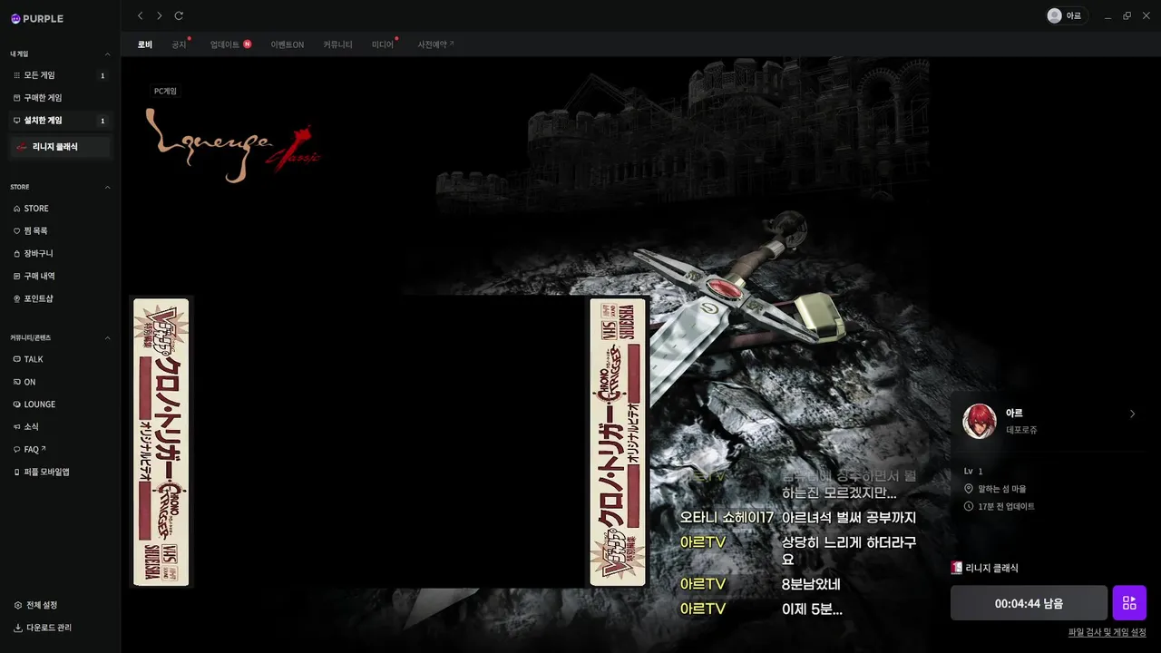
Task: Click the left Chrono Trigger banner image
Action: click(x=161, y=442)
